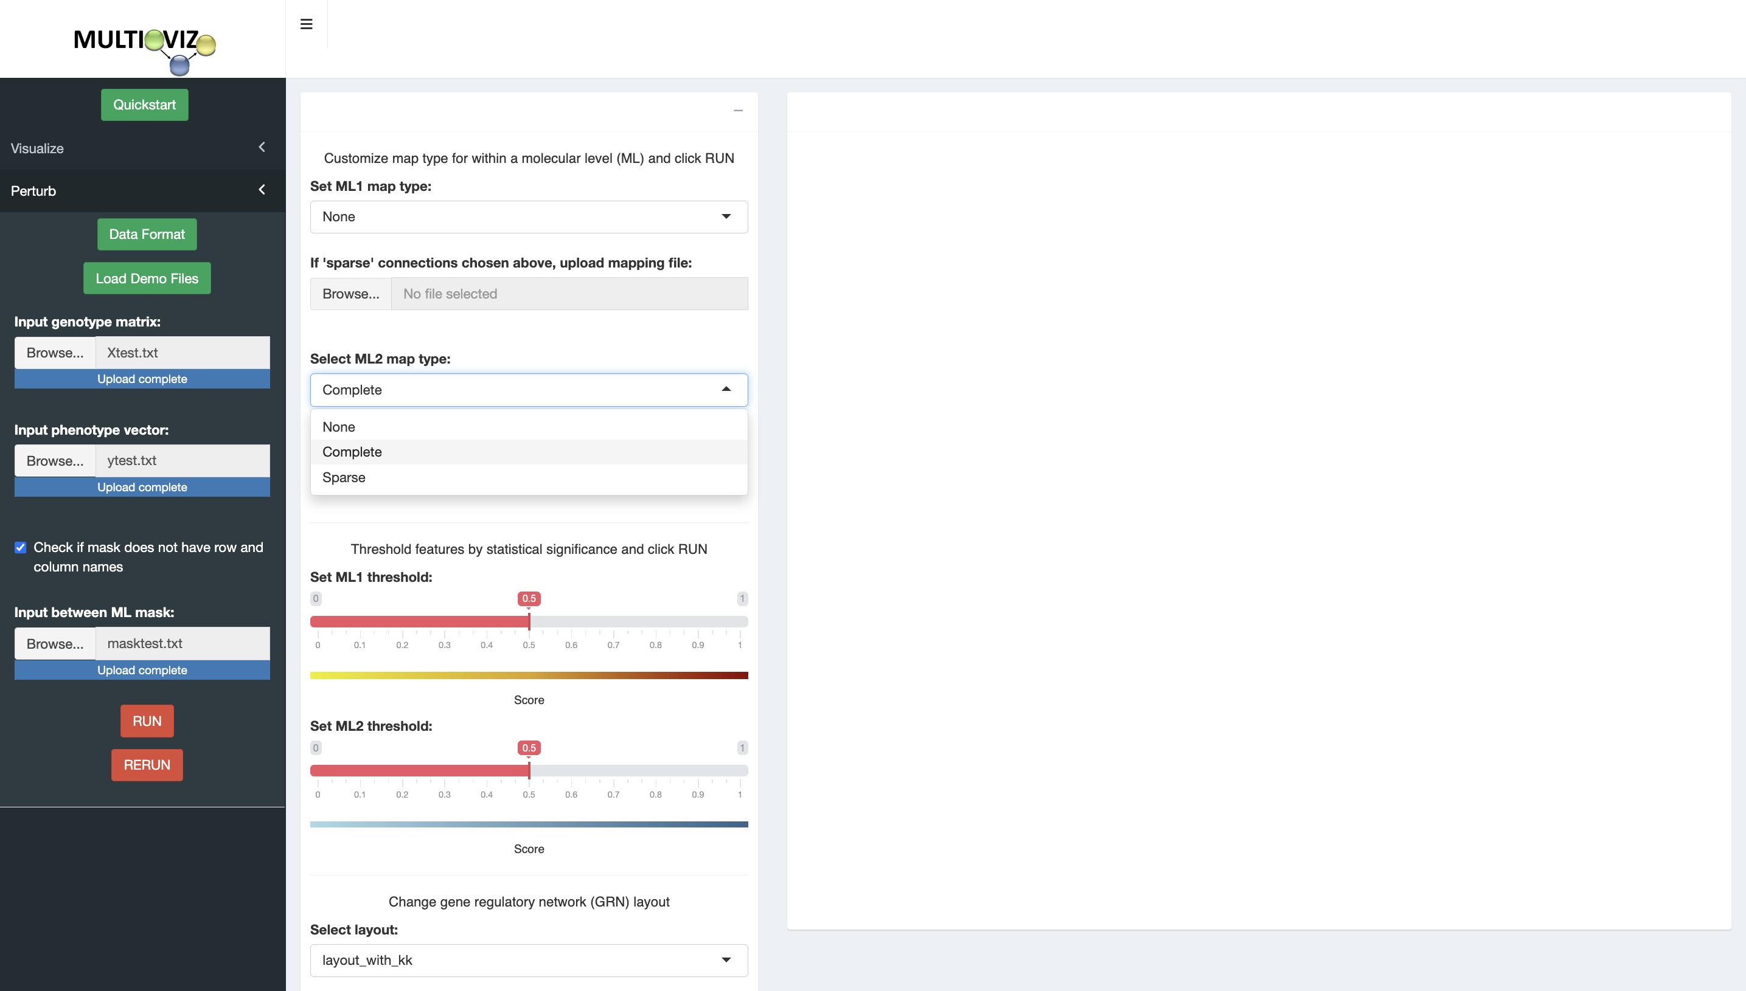Viewport: 1746px width, 991px height.
Task: Select the Sparse option in dropdown
Action: [x=344, y=477]
